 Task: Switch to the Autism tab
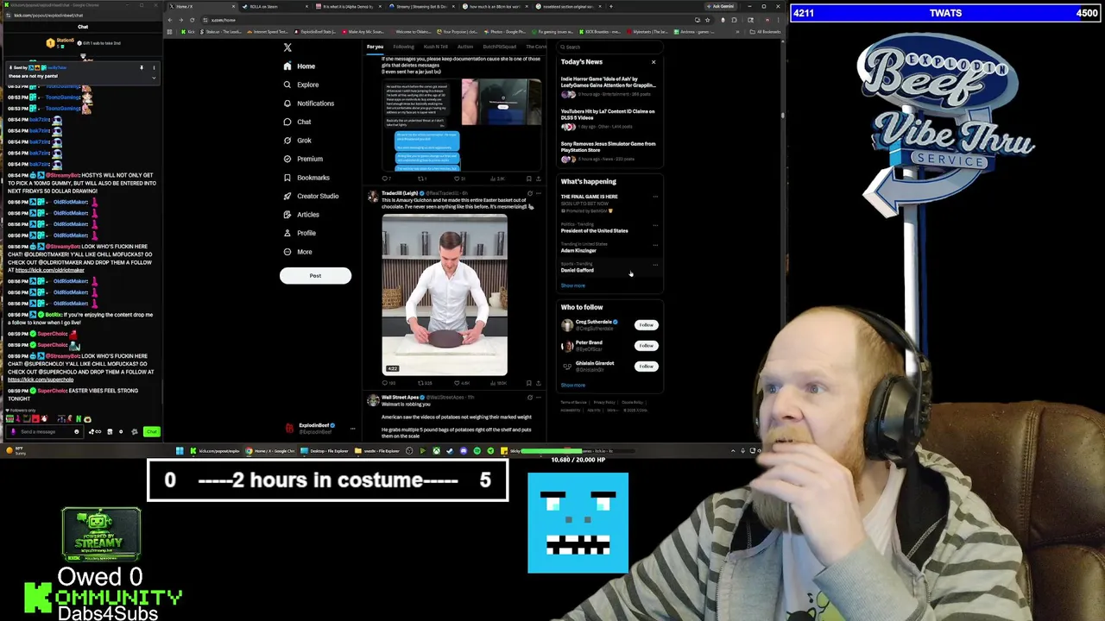[464, 47]
